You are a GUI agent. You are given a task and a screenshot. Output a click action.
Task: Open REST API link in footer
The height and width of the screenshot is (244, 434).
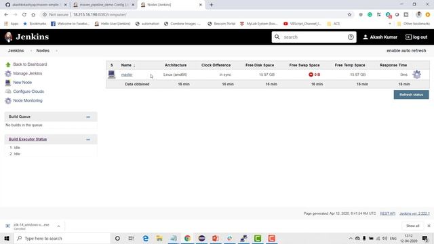387,213
